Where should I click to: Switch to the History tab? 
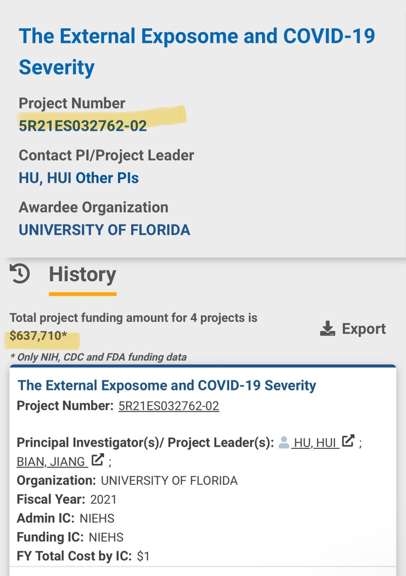[x=82, y=275]
